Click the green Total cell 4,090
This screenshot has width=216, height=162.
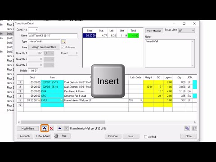tap(133, 36)
